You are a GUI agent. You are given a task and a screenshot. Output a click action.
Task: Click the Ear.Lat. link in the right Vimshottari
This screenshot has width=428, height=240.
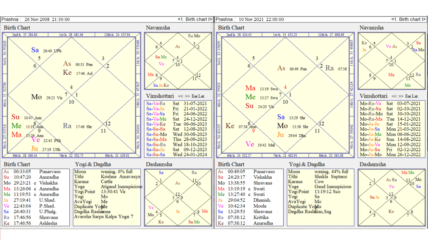pyautogui.click(x=412, y=96)
